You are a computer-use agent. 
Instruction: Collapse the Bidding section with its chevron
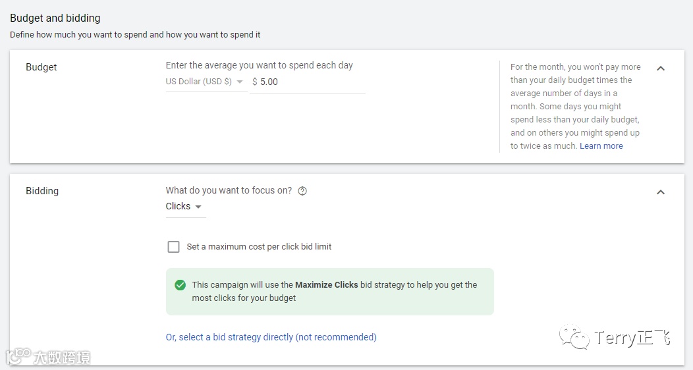pyautogui.click(x=661, y=192)
